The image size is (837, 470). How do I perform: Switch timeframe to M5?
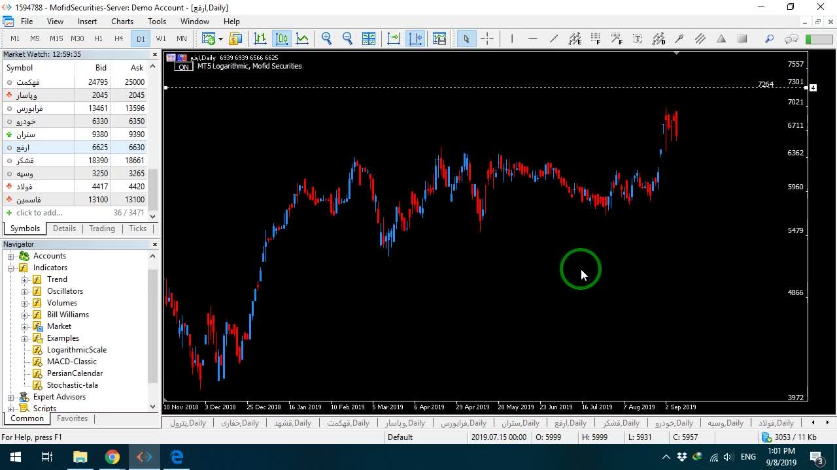coord(35,39)
